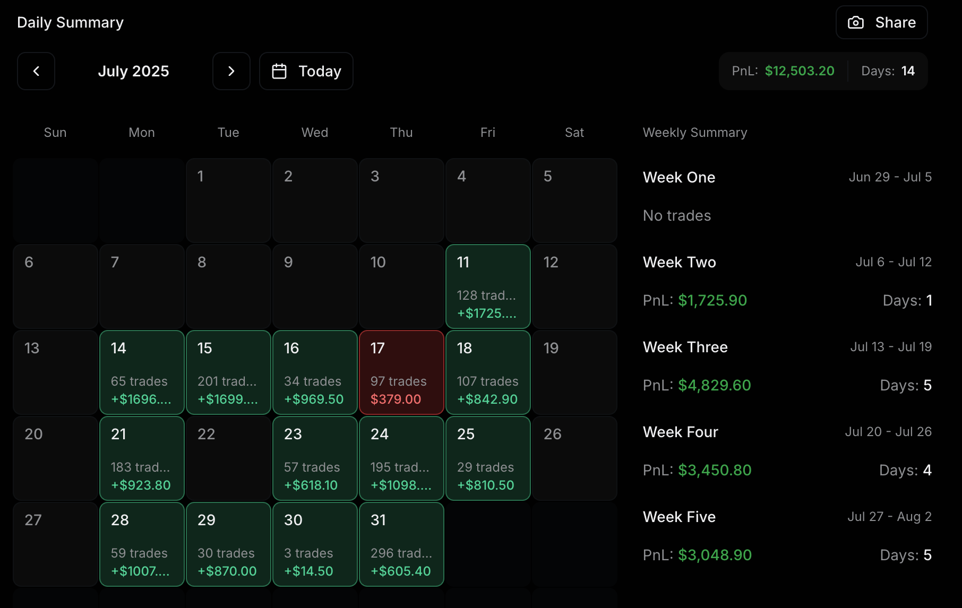This screenshot has width=962, height=608.
Task: Click Week Four PnL $3,450.80
Action: [x=715, y=470]
